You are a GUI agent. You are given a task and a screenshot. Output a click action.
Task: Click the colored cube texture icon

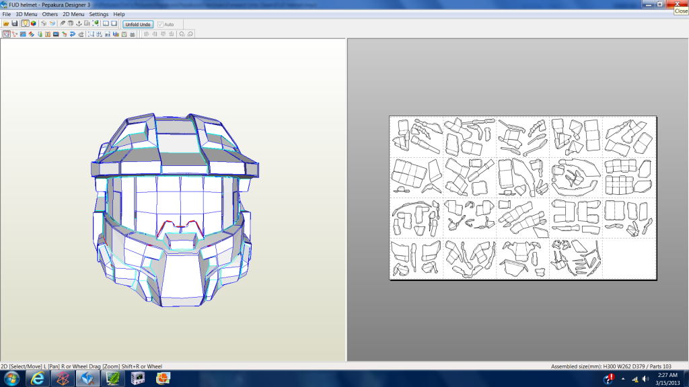pyautogui.click(x=34, y=24)
